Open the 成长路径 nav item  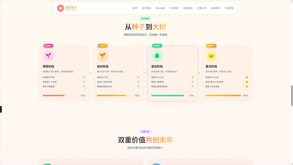188,8
